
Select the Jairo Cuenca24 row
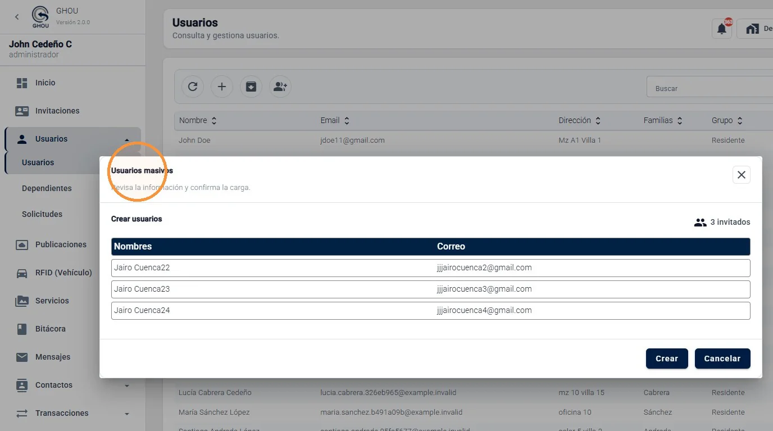(x=430, y=310)
